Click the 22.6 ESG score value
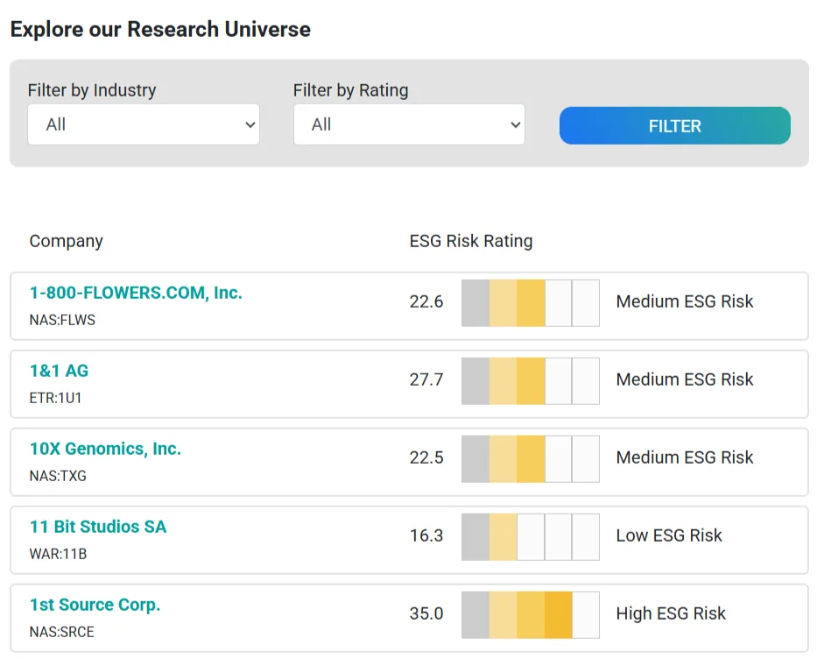The height and width of the screenshot is (659, 817). coord(426,301)
